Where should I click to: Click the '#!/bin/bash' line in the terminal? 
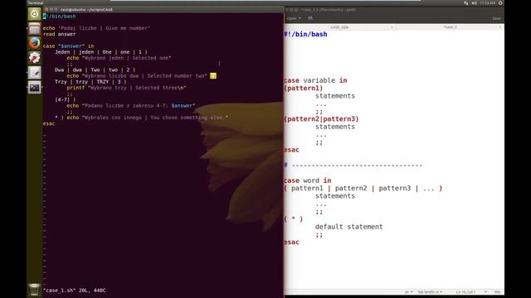[x=59, y=17]
